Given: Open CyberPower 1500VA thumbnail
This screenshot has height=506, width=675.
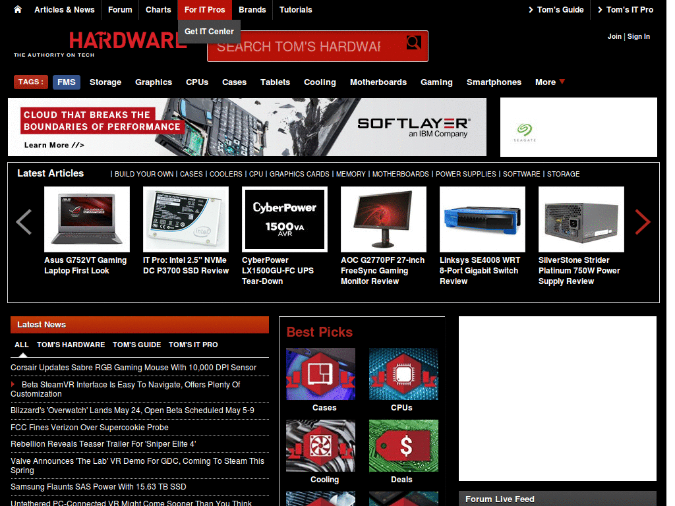Looking at the screenshot, I should 285,219.
